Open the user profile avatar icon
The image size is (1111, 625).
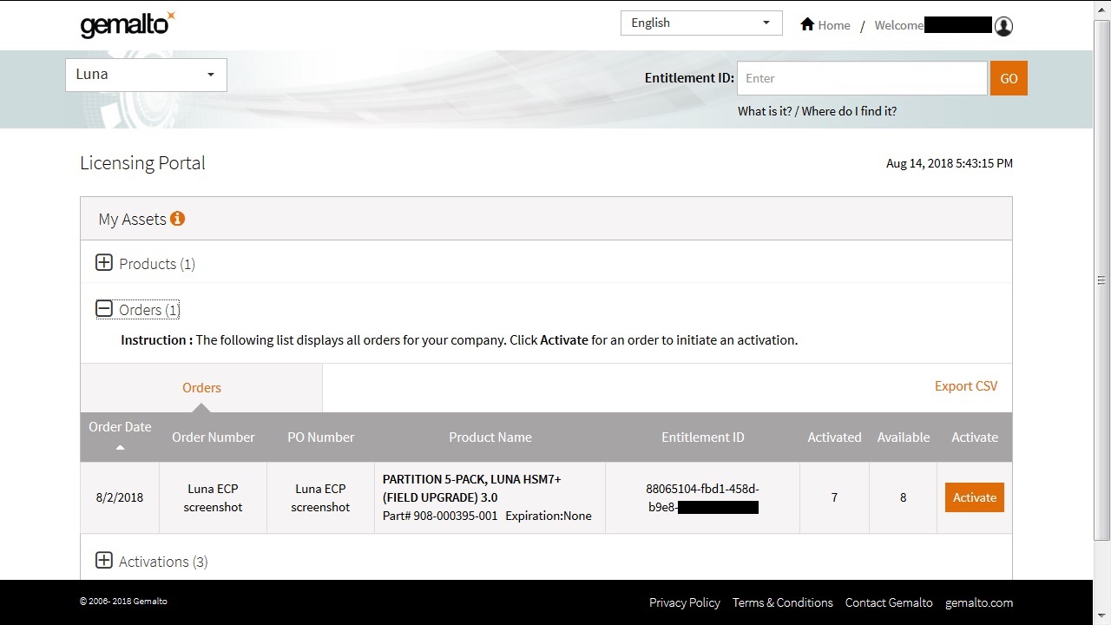[x=1003, y=26]
